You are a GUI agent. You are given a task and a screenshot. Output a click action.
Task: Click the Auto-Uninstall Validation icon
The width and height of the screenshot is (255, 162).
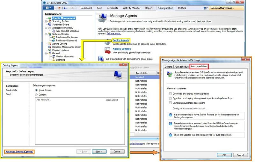click(x=53, y=31)
